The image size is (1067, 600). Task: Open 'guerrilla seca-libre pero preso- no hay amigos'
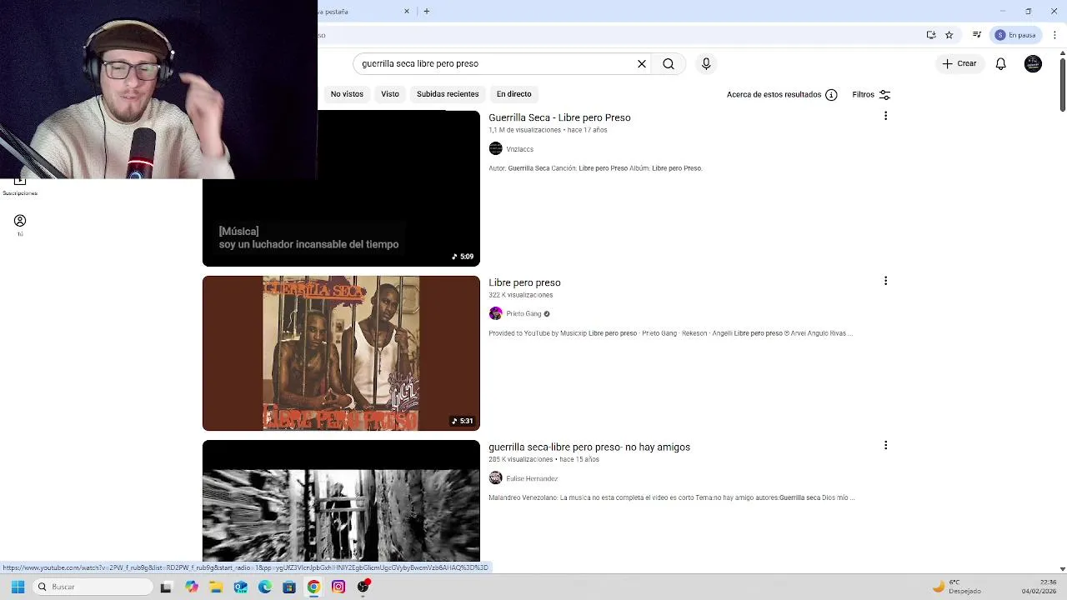pyautogui.click(x=589, y=447)
